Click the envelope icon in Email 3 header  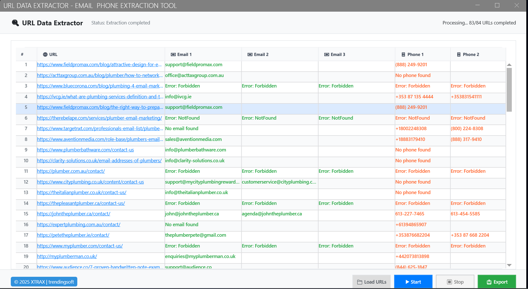click(x=327, y=55)
